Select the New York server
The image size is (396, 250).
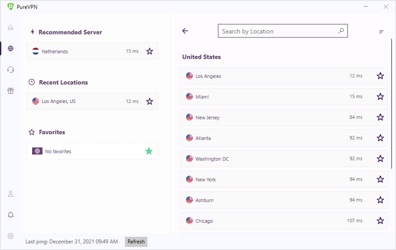[x=284, y=179]
